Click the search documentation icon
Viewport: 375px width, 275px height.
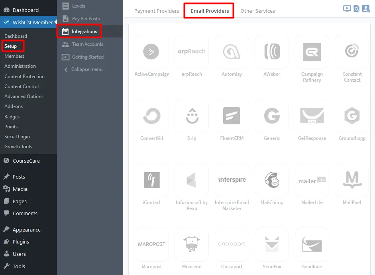click(x=356, y=9)
